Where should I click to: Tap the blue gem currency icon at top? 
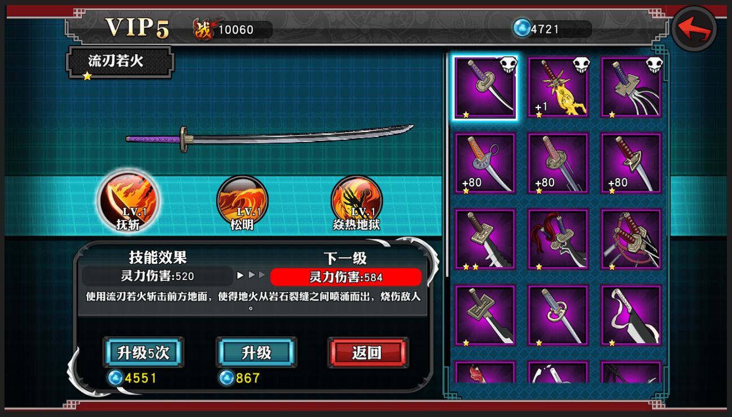521,29
